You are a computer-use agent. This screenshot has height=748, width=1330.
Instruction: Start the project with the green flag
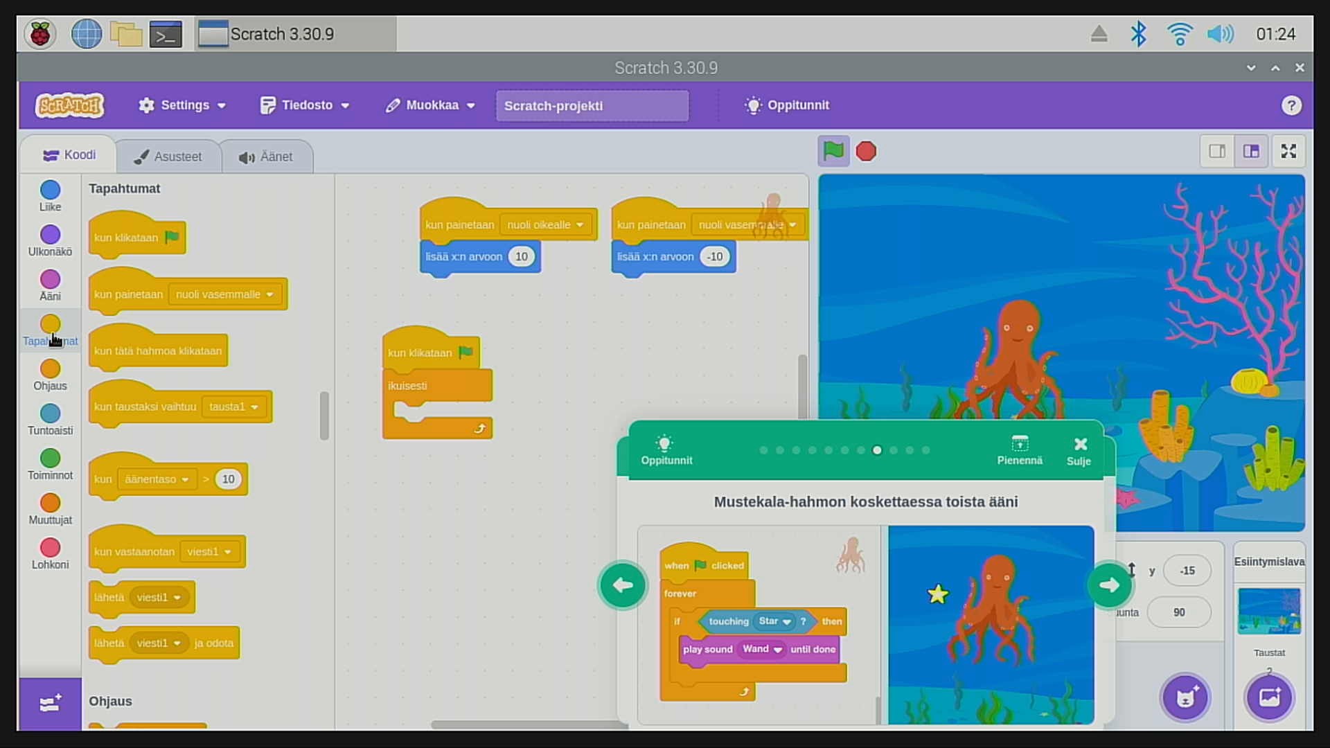[x=833, y=151]
